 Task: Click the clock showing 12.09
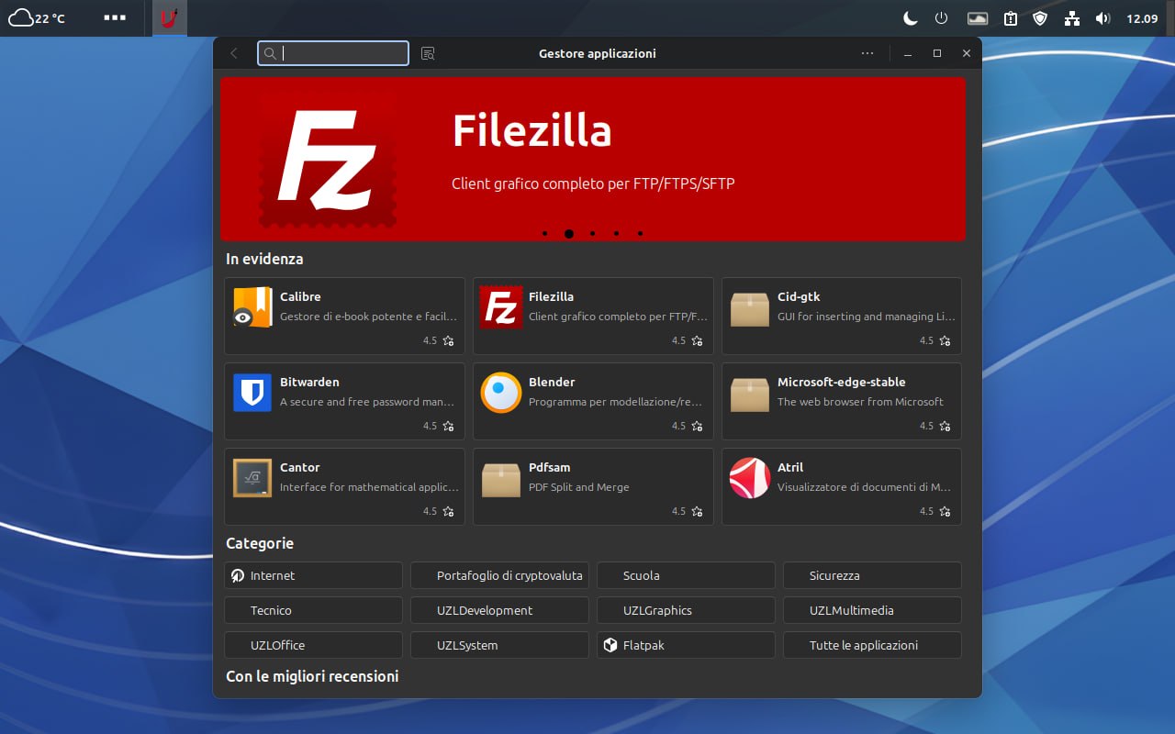(1142, 18)
